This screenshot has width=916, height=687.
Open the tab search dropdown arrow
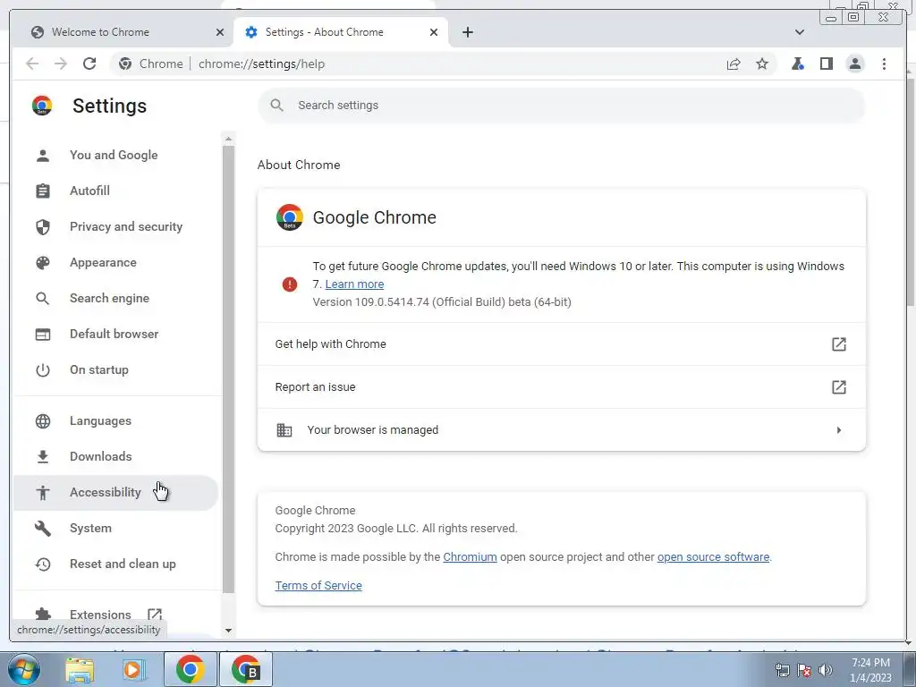point(800,32)
